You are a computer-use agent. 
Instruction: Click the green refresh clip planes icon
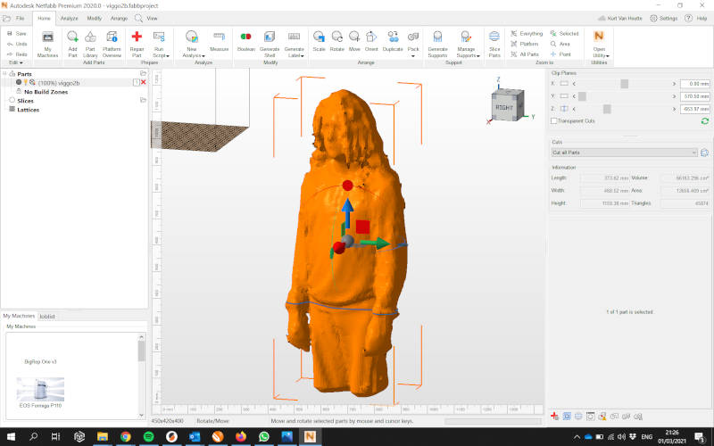pyautogui.click(x=705, y=121)
